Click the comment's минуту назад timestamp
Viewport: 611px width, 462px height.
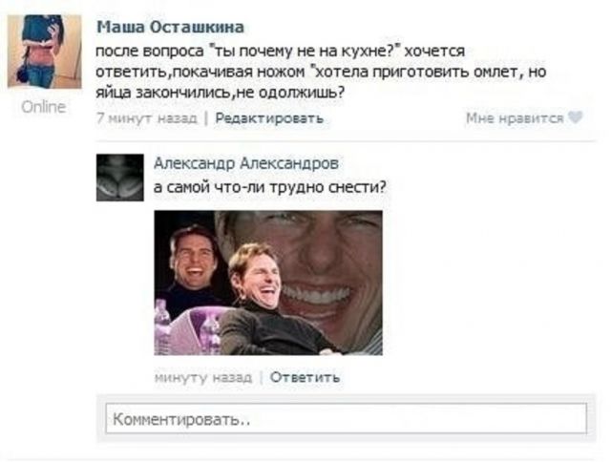click(x=203, y=377)
